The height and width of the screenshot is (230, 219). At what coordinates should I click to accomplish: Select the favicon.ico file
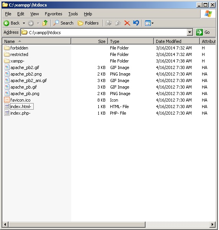point(20,100)
